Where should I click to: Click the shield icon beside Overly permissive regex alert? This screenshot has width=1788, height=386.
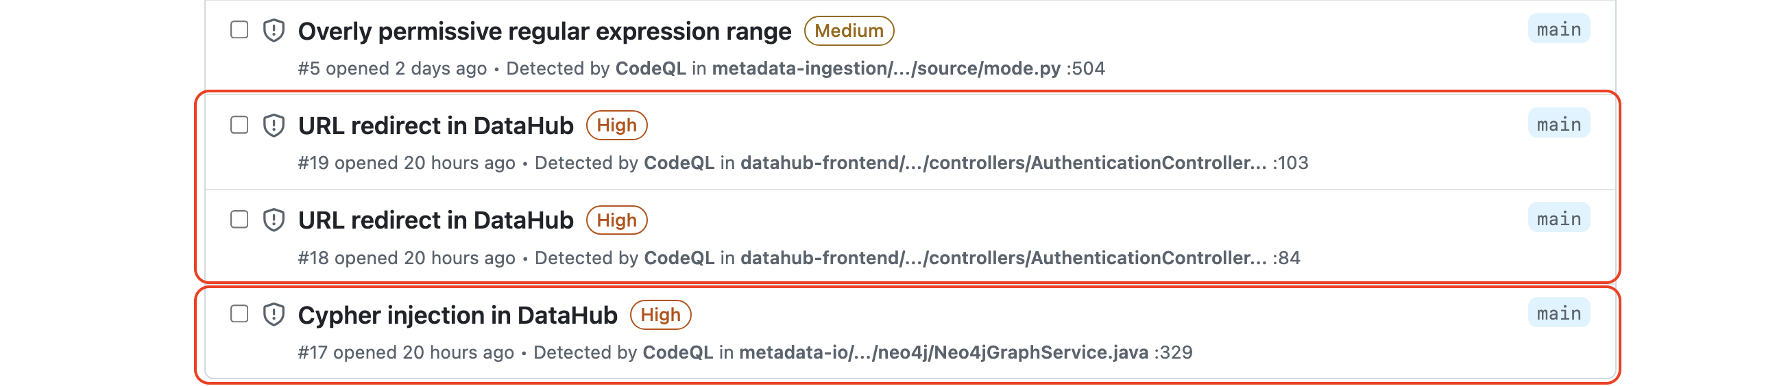click(x=274, y=31)
